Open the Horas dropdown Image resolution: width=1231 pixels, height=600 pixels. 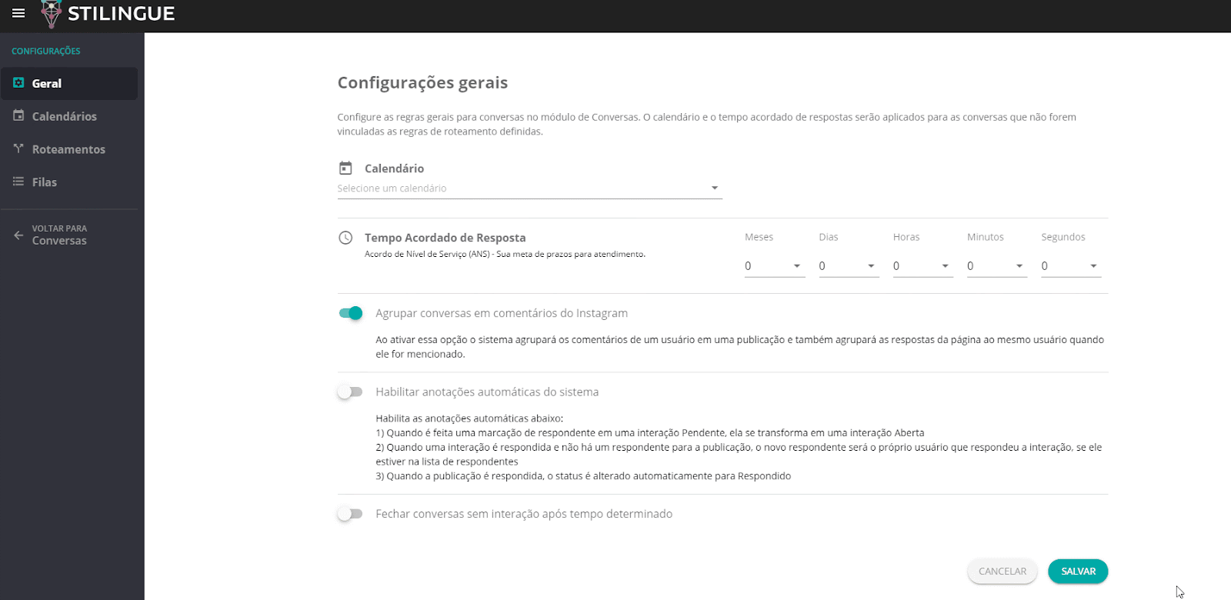(922, 266)
